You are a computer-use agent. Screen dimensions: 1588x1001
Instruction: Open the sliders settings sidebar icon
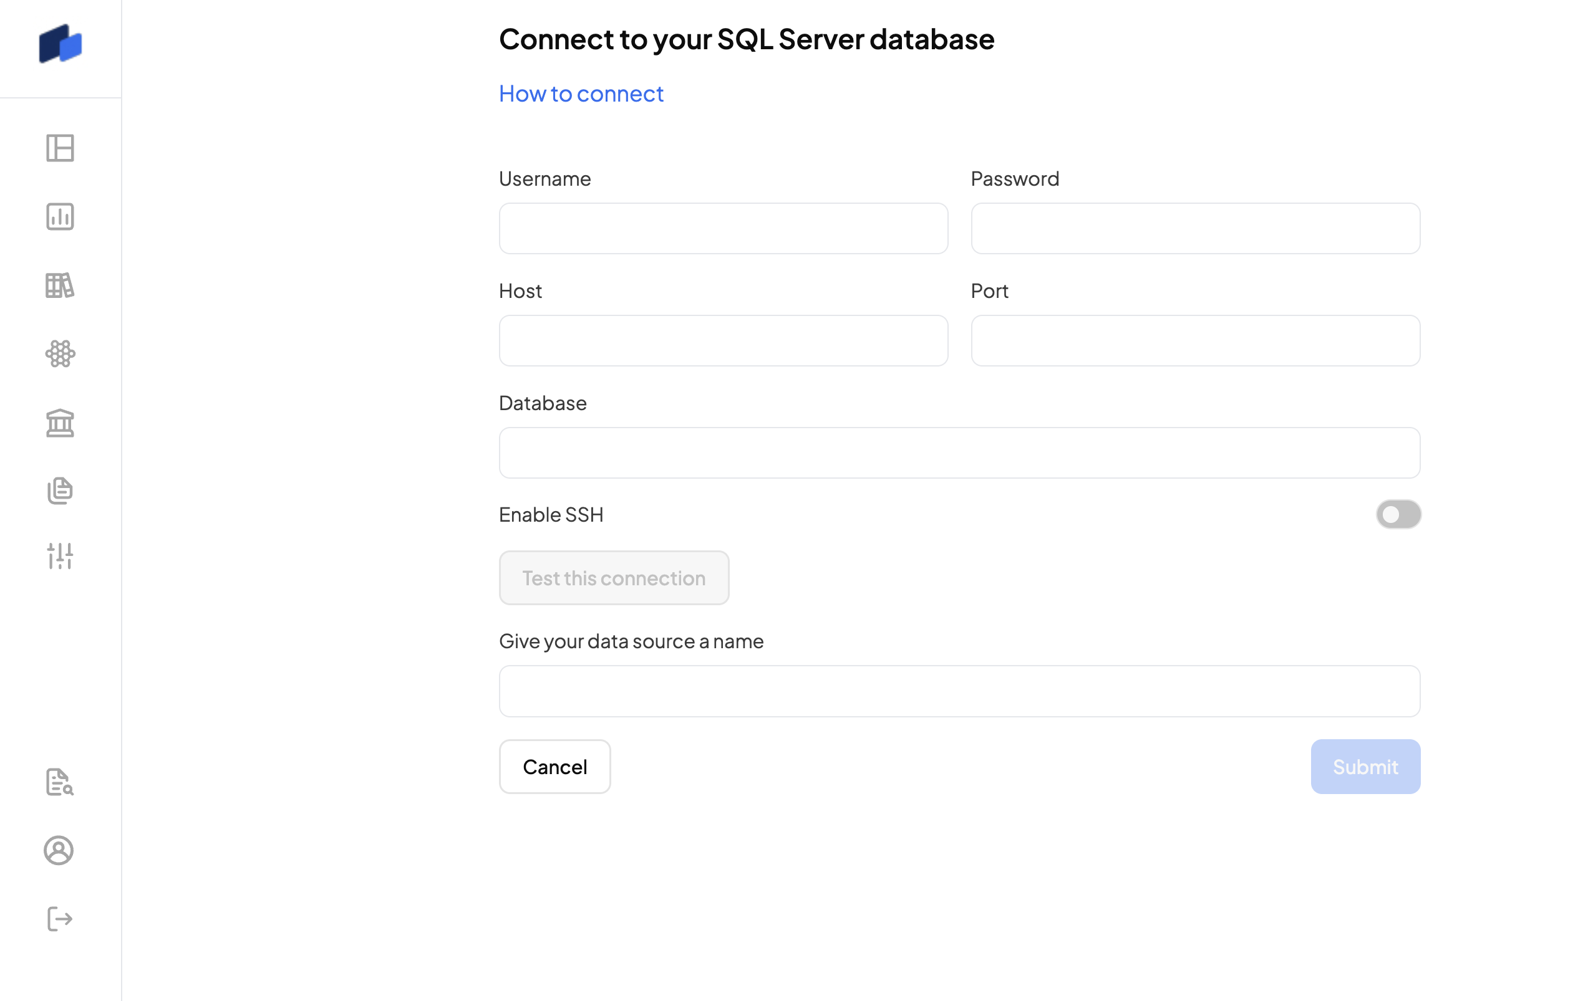click(x=60, y=556)
